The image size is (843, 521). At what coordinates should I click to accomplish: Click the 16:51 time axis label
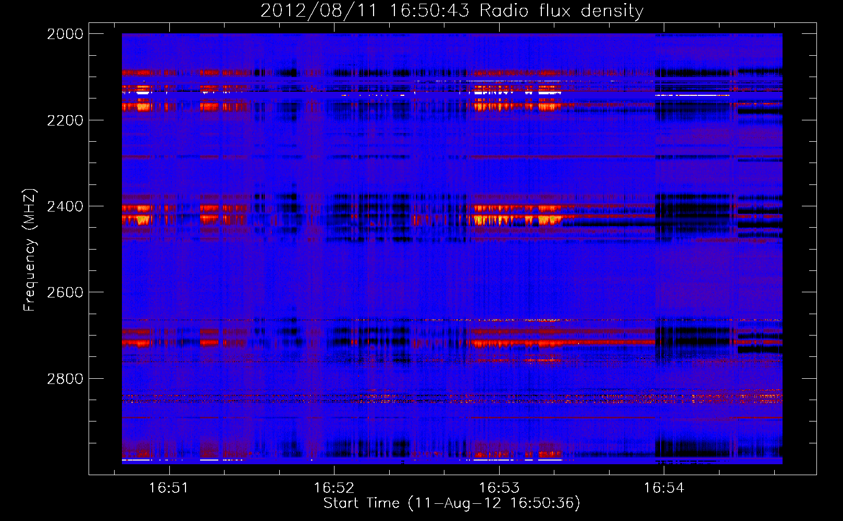168,488
